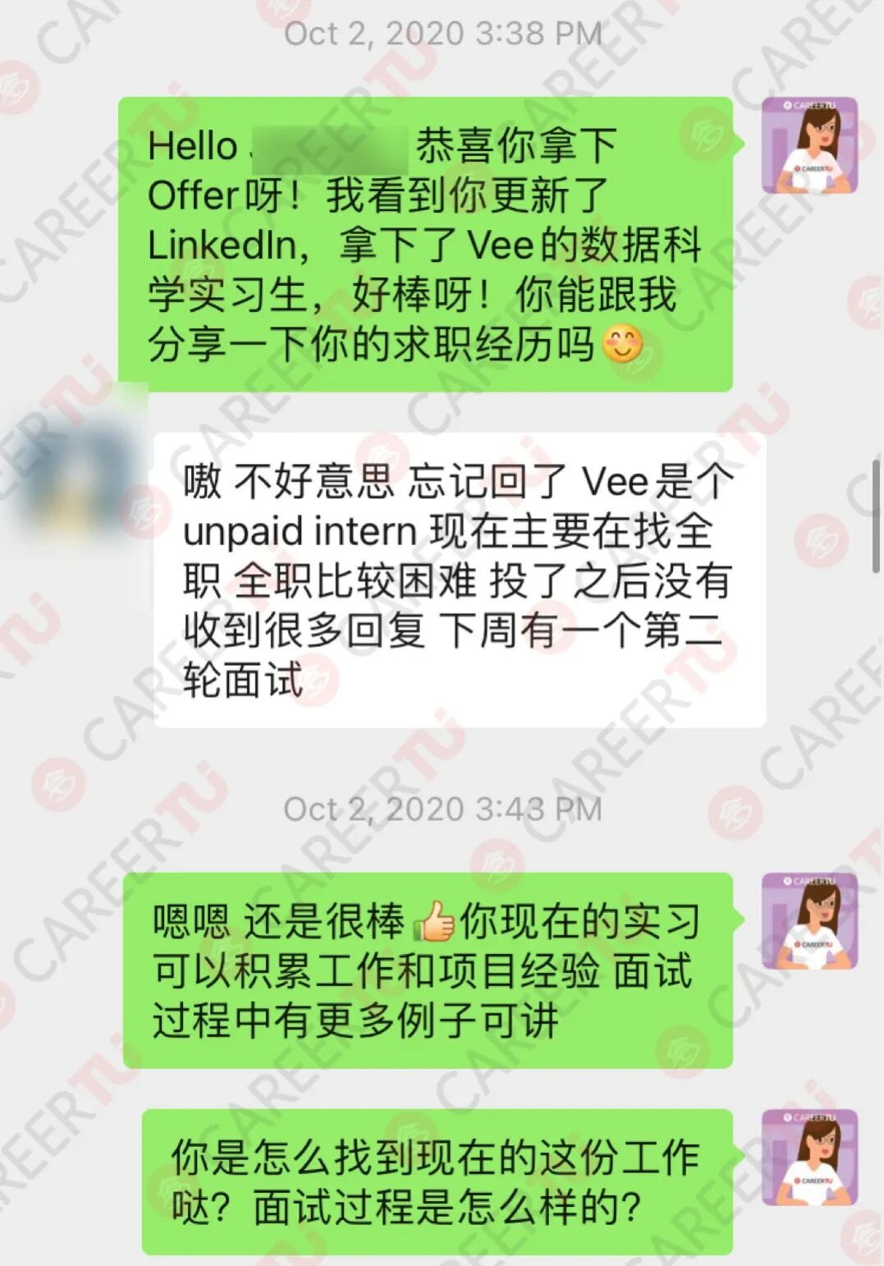Tap the thumbs-up emoji after 还是很棒

(x=433, y=921)
